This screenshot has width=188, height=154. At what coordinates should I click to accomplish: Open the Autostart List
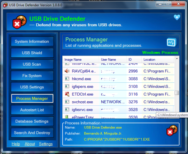tap(32, 110)
